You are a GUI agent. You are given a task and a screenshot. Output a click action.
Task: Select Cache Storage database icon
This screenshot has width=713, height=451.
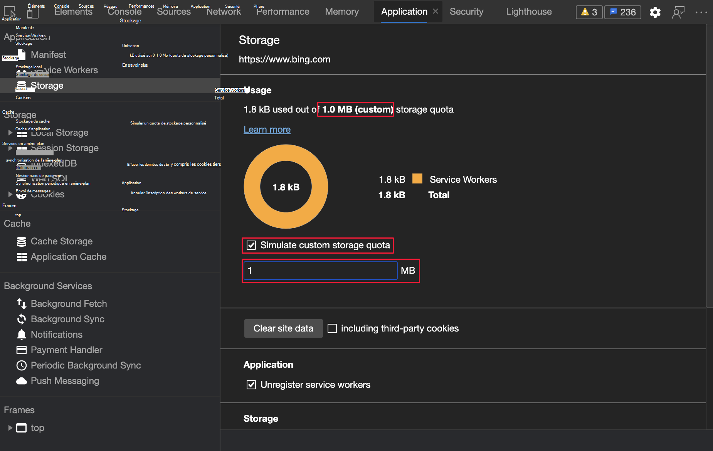tap(22, 242)
